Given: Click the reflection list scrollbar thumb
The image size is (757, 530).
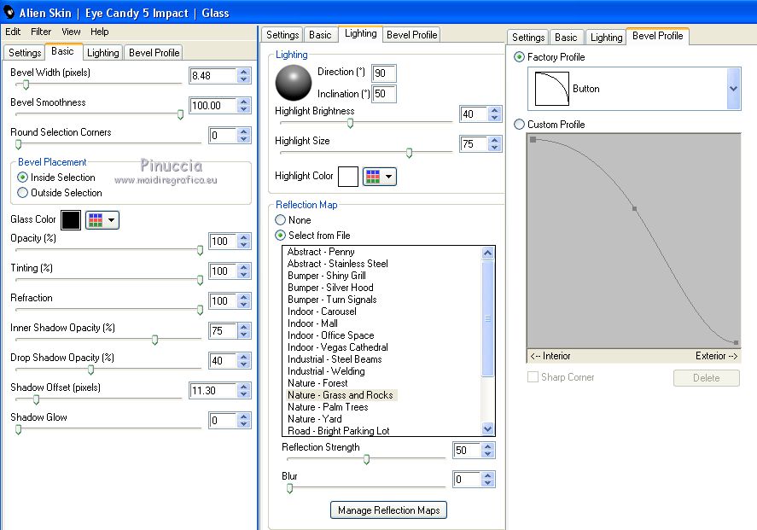Looking at the screenshot, I should click(x=487, y=318).
